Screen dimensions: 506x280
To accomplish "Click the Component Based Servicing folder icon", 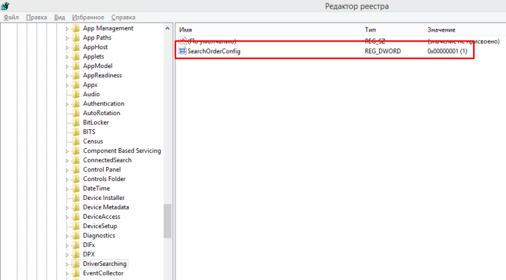I will point(76,151).
